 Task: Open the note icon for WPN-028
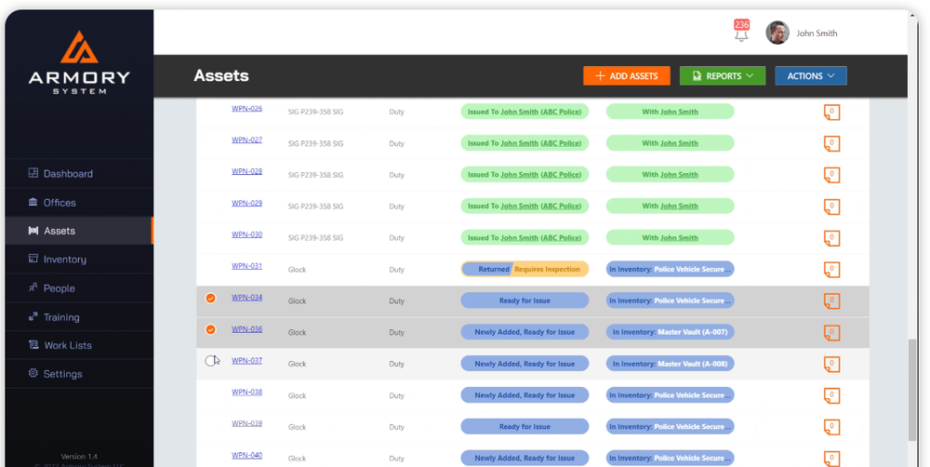831,175
